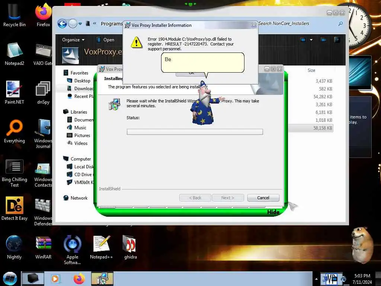Screen dimensions: 381x286
Task: Click the installer status progress bar
Action: pos(195,131)
